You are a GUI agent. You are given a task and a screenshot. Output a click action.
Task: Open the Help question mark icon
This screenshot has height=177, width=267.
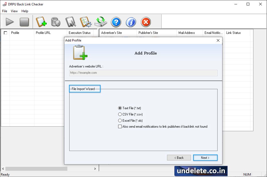116,22
